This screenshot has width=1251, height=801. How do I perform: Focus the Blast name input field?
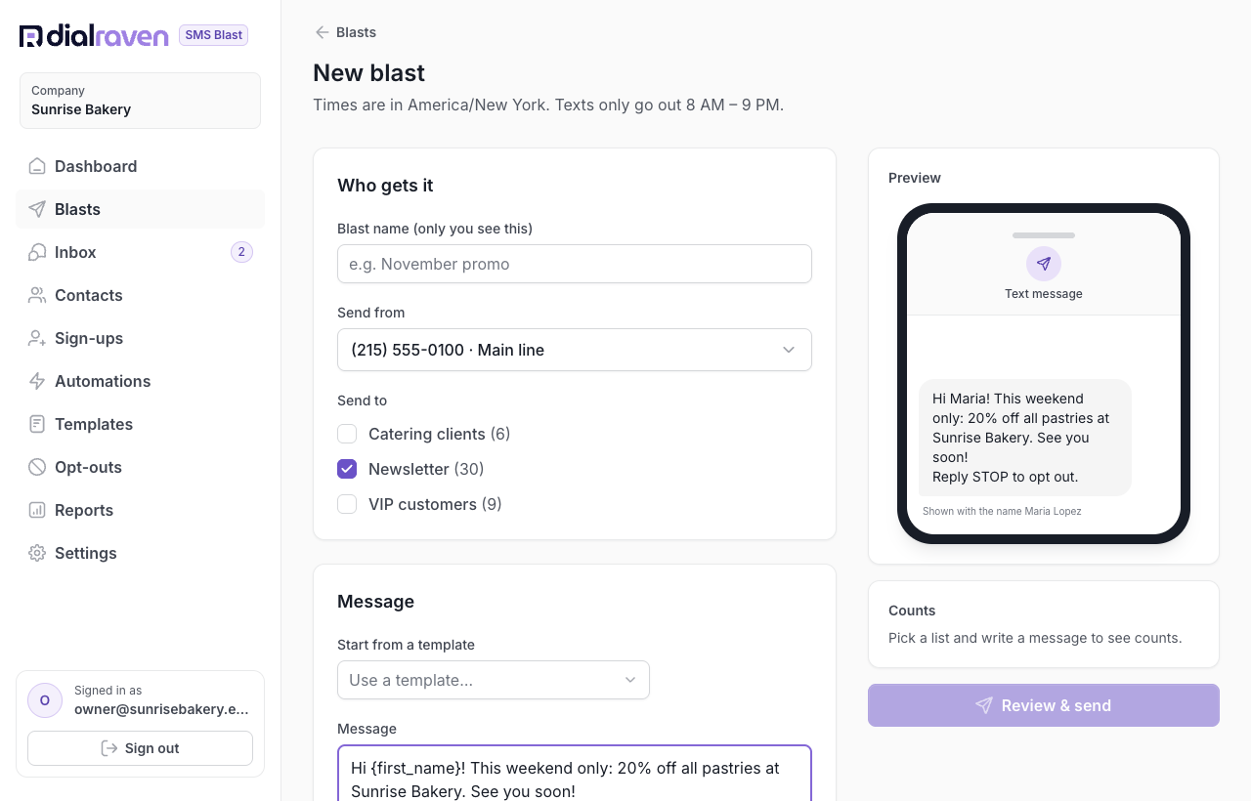[x=575, y=264]
